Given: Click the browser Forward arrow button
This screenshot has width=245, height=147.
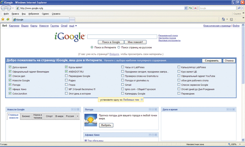Looking at the screenshot, I should click(8, 8).
